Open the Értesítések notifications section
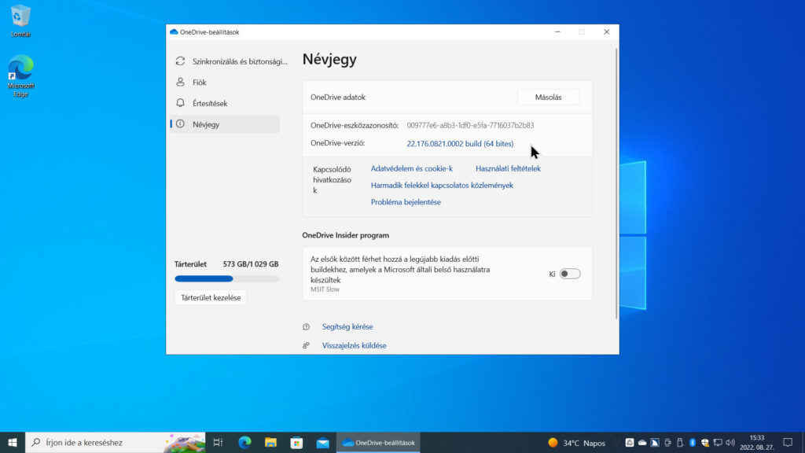The image size is (805, 453). pos(225,103)
